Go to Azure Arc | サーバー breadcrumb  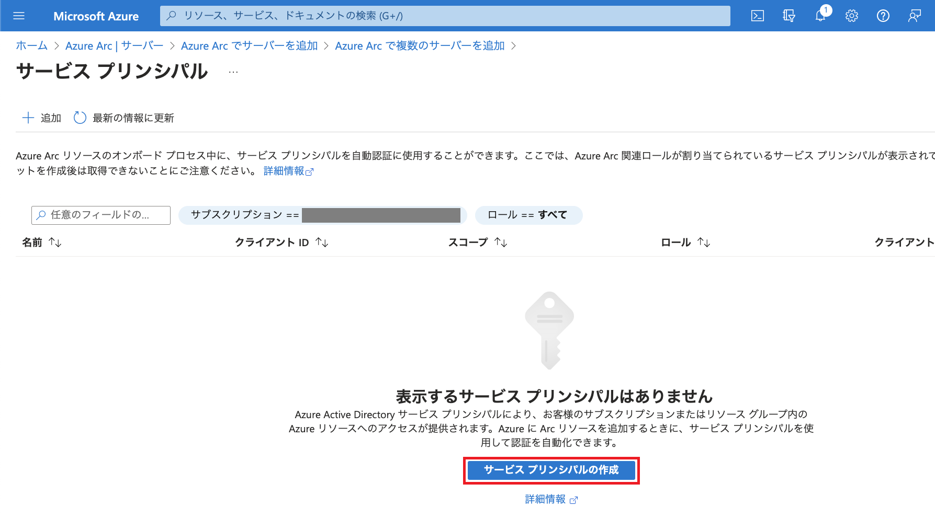point(114,46)
